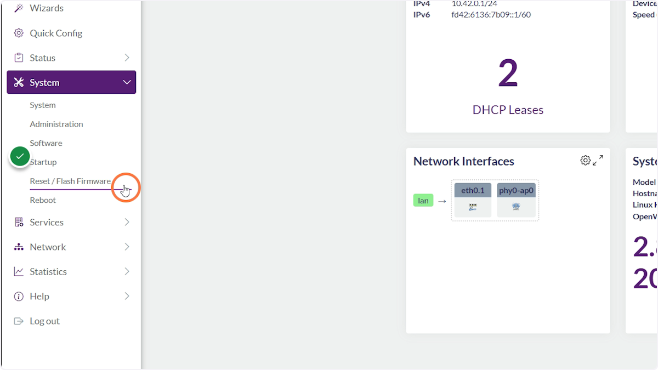Open the Reboot page
Viewport: 658px width, 370px height.
43,200
